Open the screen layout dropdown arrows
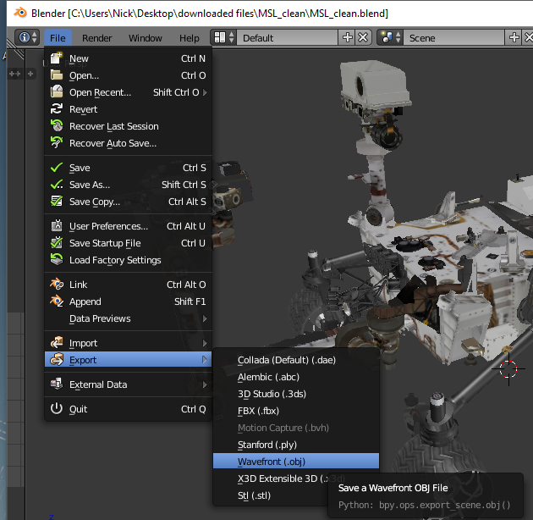 [231, 37]
